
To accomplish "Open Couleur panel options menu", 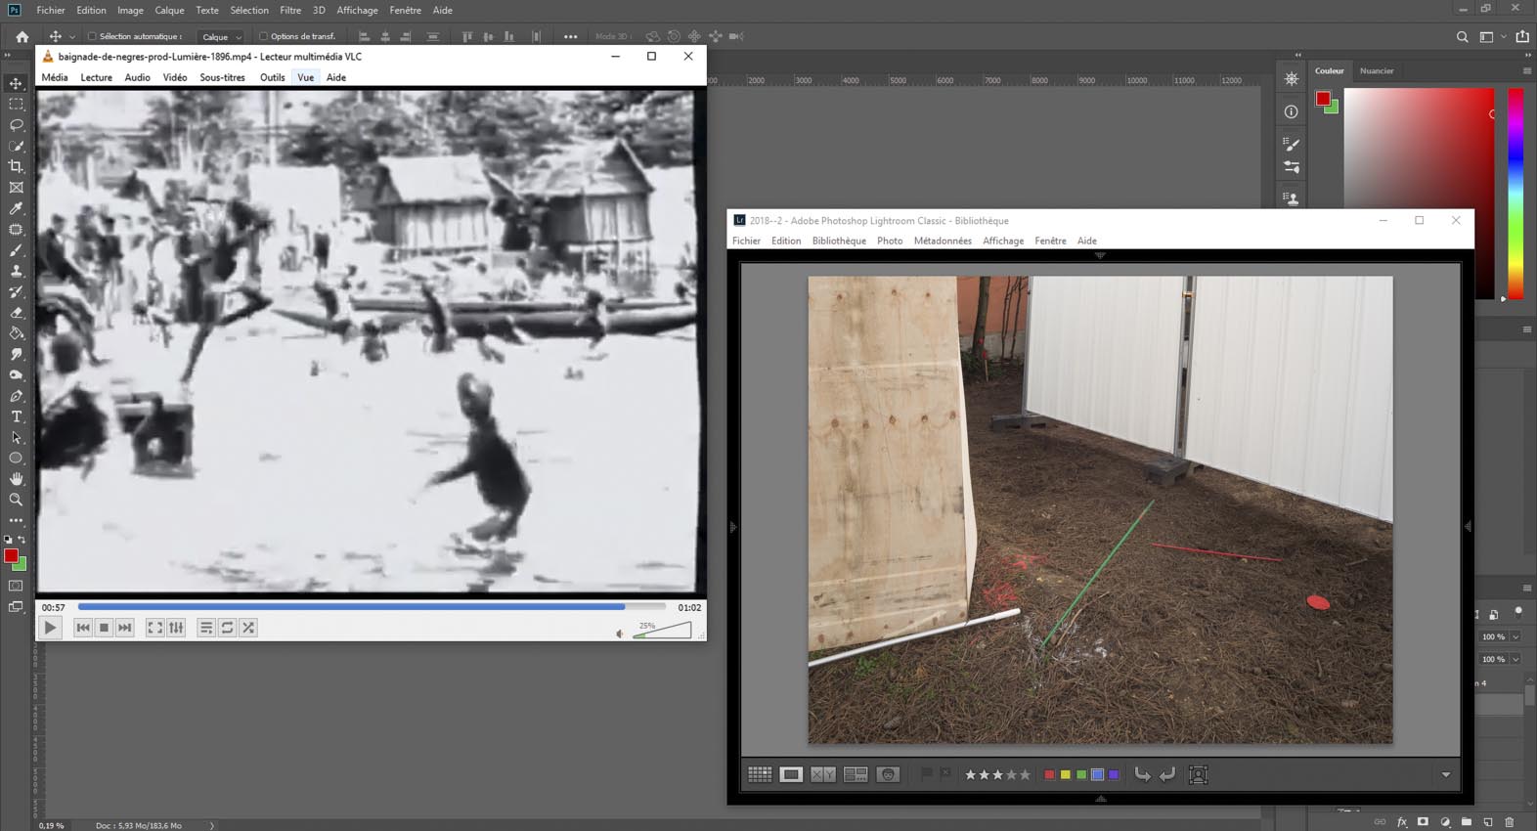I will (x=1526, y=70).
